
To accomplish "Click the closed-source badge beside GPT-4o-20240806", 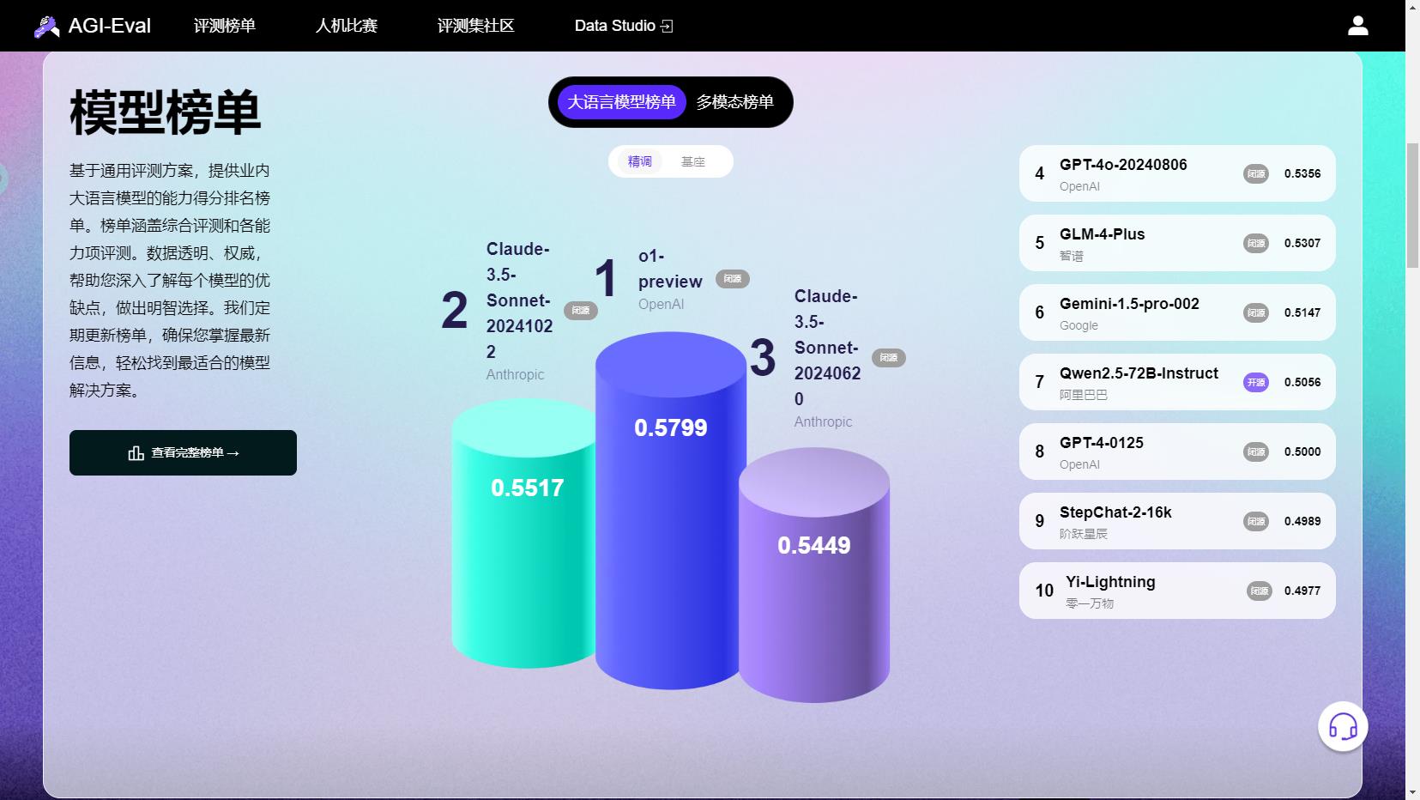I will [1256, 173].
